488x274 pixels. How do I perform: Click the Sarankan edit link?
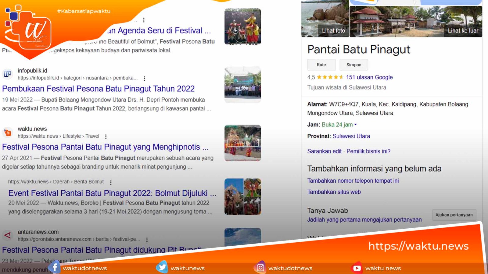(x=324, y=151)
